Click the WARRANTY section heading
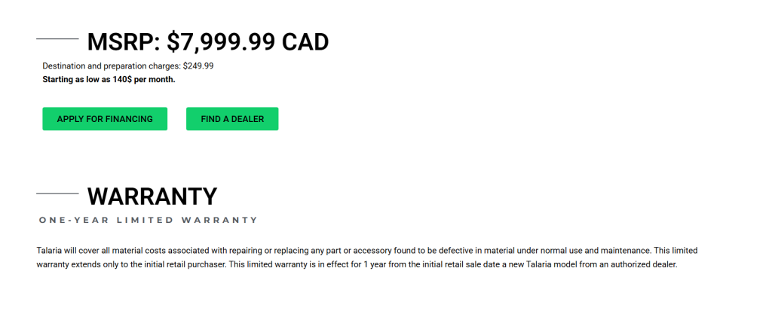The width and height of the screenshot is (772, 311). (152, 197)
